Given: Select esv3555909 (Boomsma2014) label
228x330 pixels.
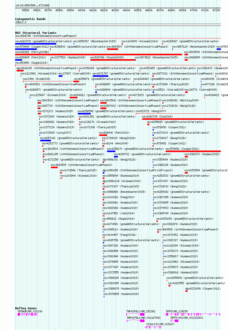Looking at the screenshot, I should point(121,176).
